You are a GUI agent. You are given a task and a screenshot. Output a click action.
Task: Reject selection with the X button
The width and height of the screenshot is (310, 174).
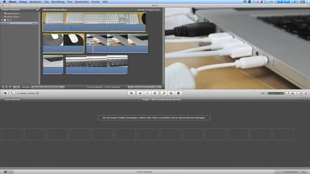(155, 93)
